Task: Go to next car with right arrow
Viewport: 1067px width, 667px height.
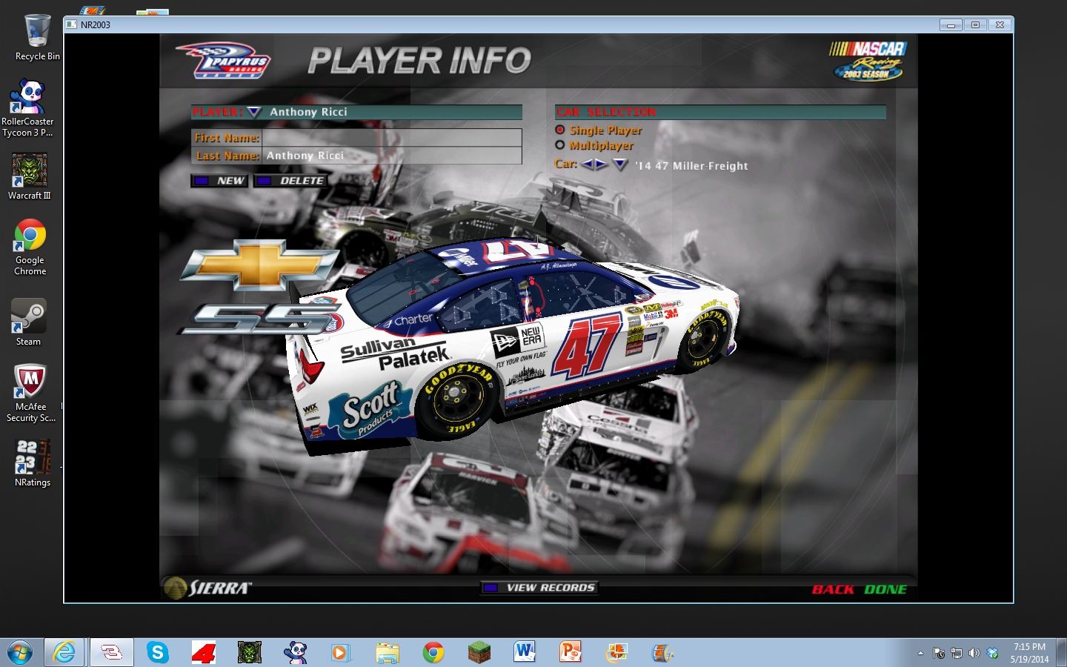Action: pos(601,165)
